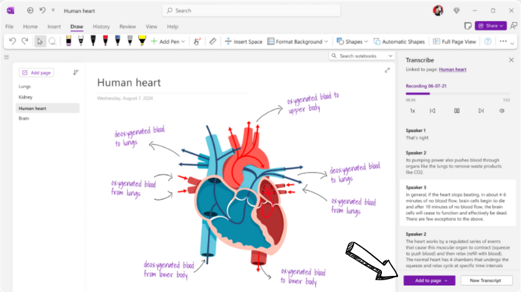
Task: Select the gray pencil tool
Action: [x=130, y=41]
